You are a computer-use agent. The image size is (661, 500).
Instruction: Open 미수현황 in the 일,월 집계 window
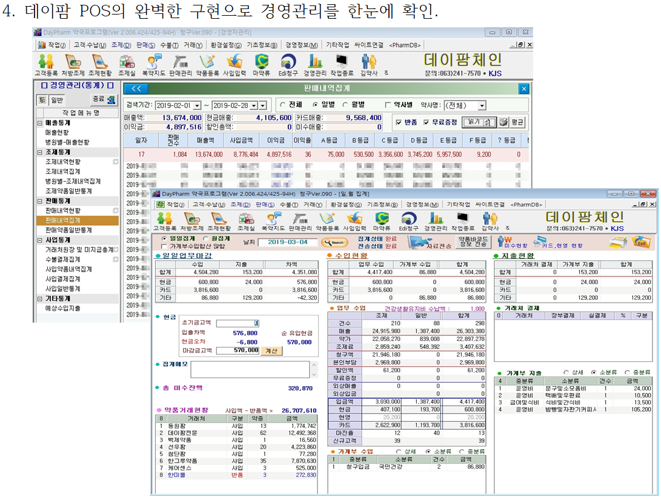512,243
